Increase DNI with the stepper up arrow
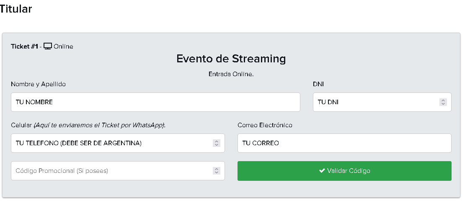Viewport: 470px width, 208px height. pos(443,100)
